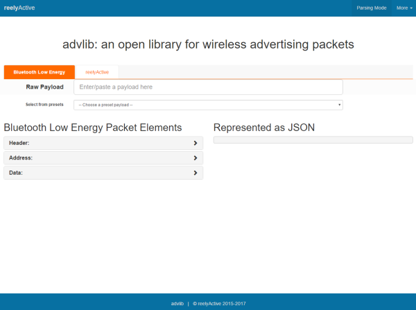Image resolution: width=416 pixels, height=310 pixels.
Task: Open the Choose a preset payload dropdown
Action: coord(208,105)
